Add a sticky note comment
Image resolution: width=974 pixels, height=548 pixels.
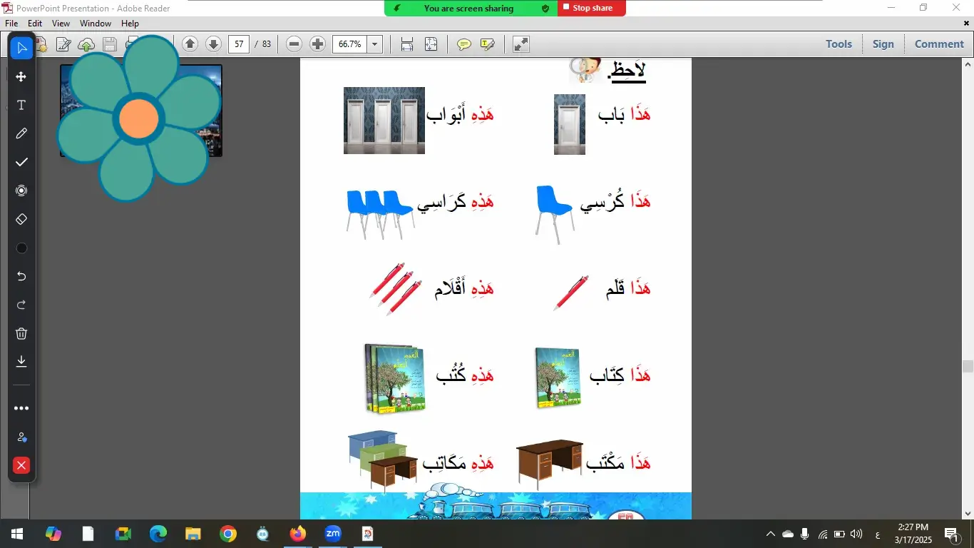pos(463,44)
